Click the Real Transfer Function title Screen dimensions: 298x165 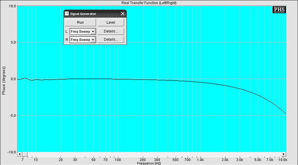tap(149, 3)
